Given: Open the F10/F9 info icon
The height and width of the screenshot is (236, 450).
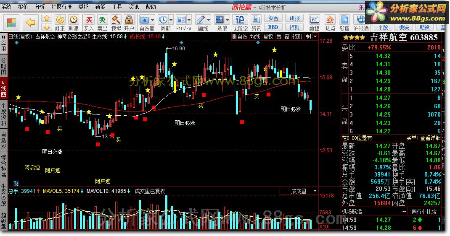Looking at the screenshot, I should click(x=181, y=20).
